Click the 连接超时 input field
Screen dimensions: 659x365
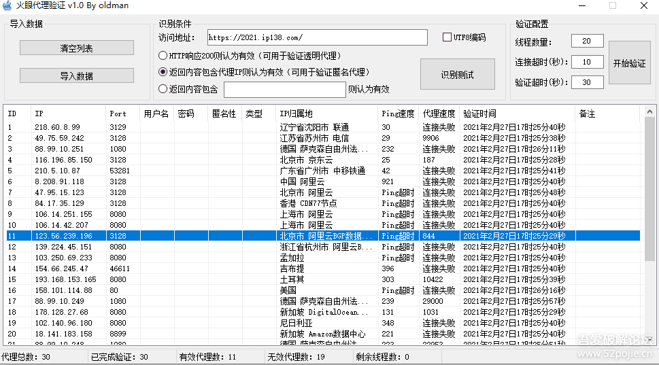587,63
